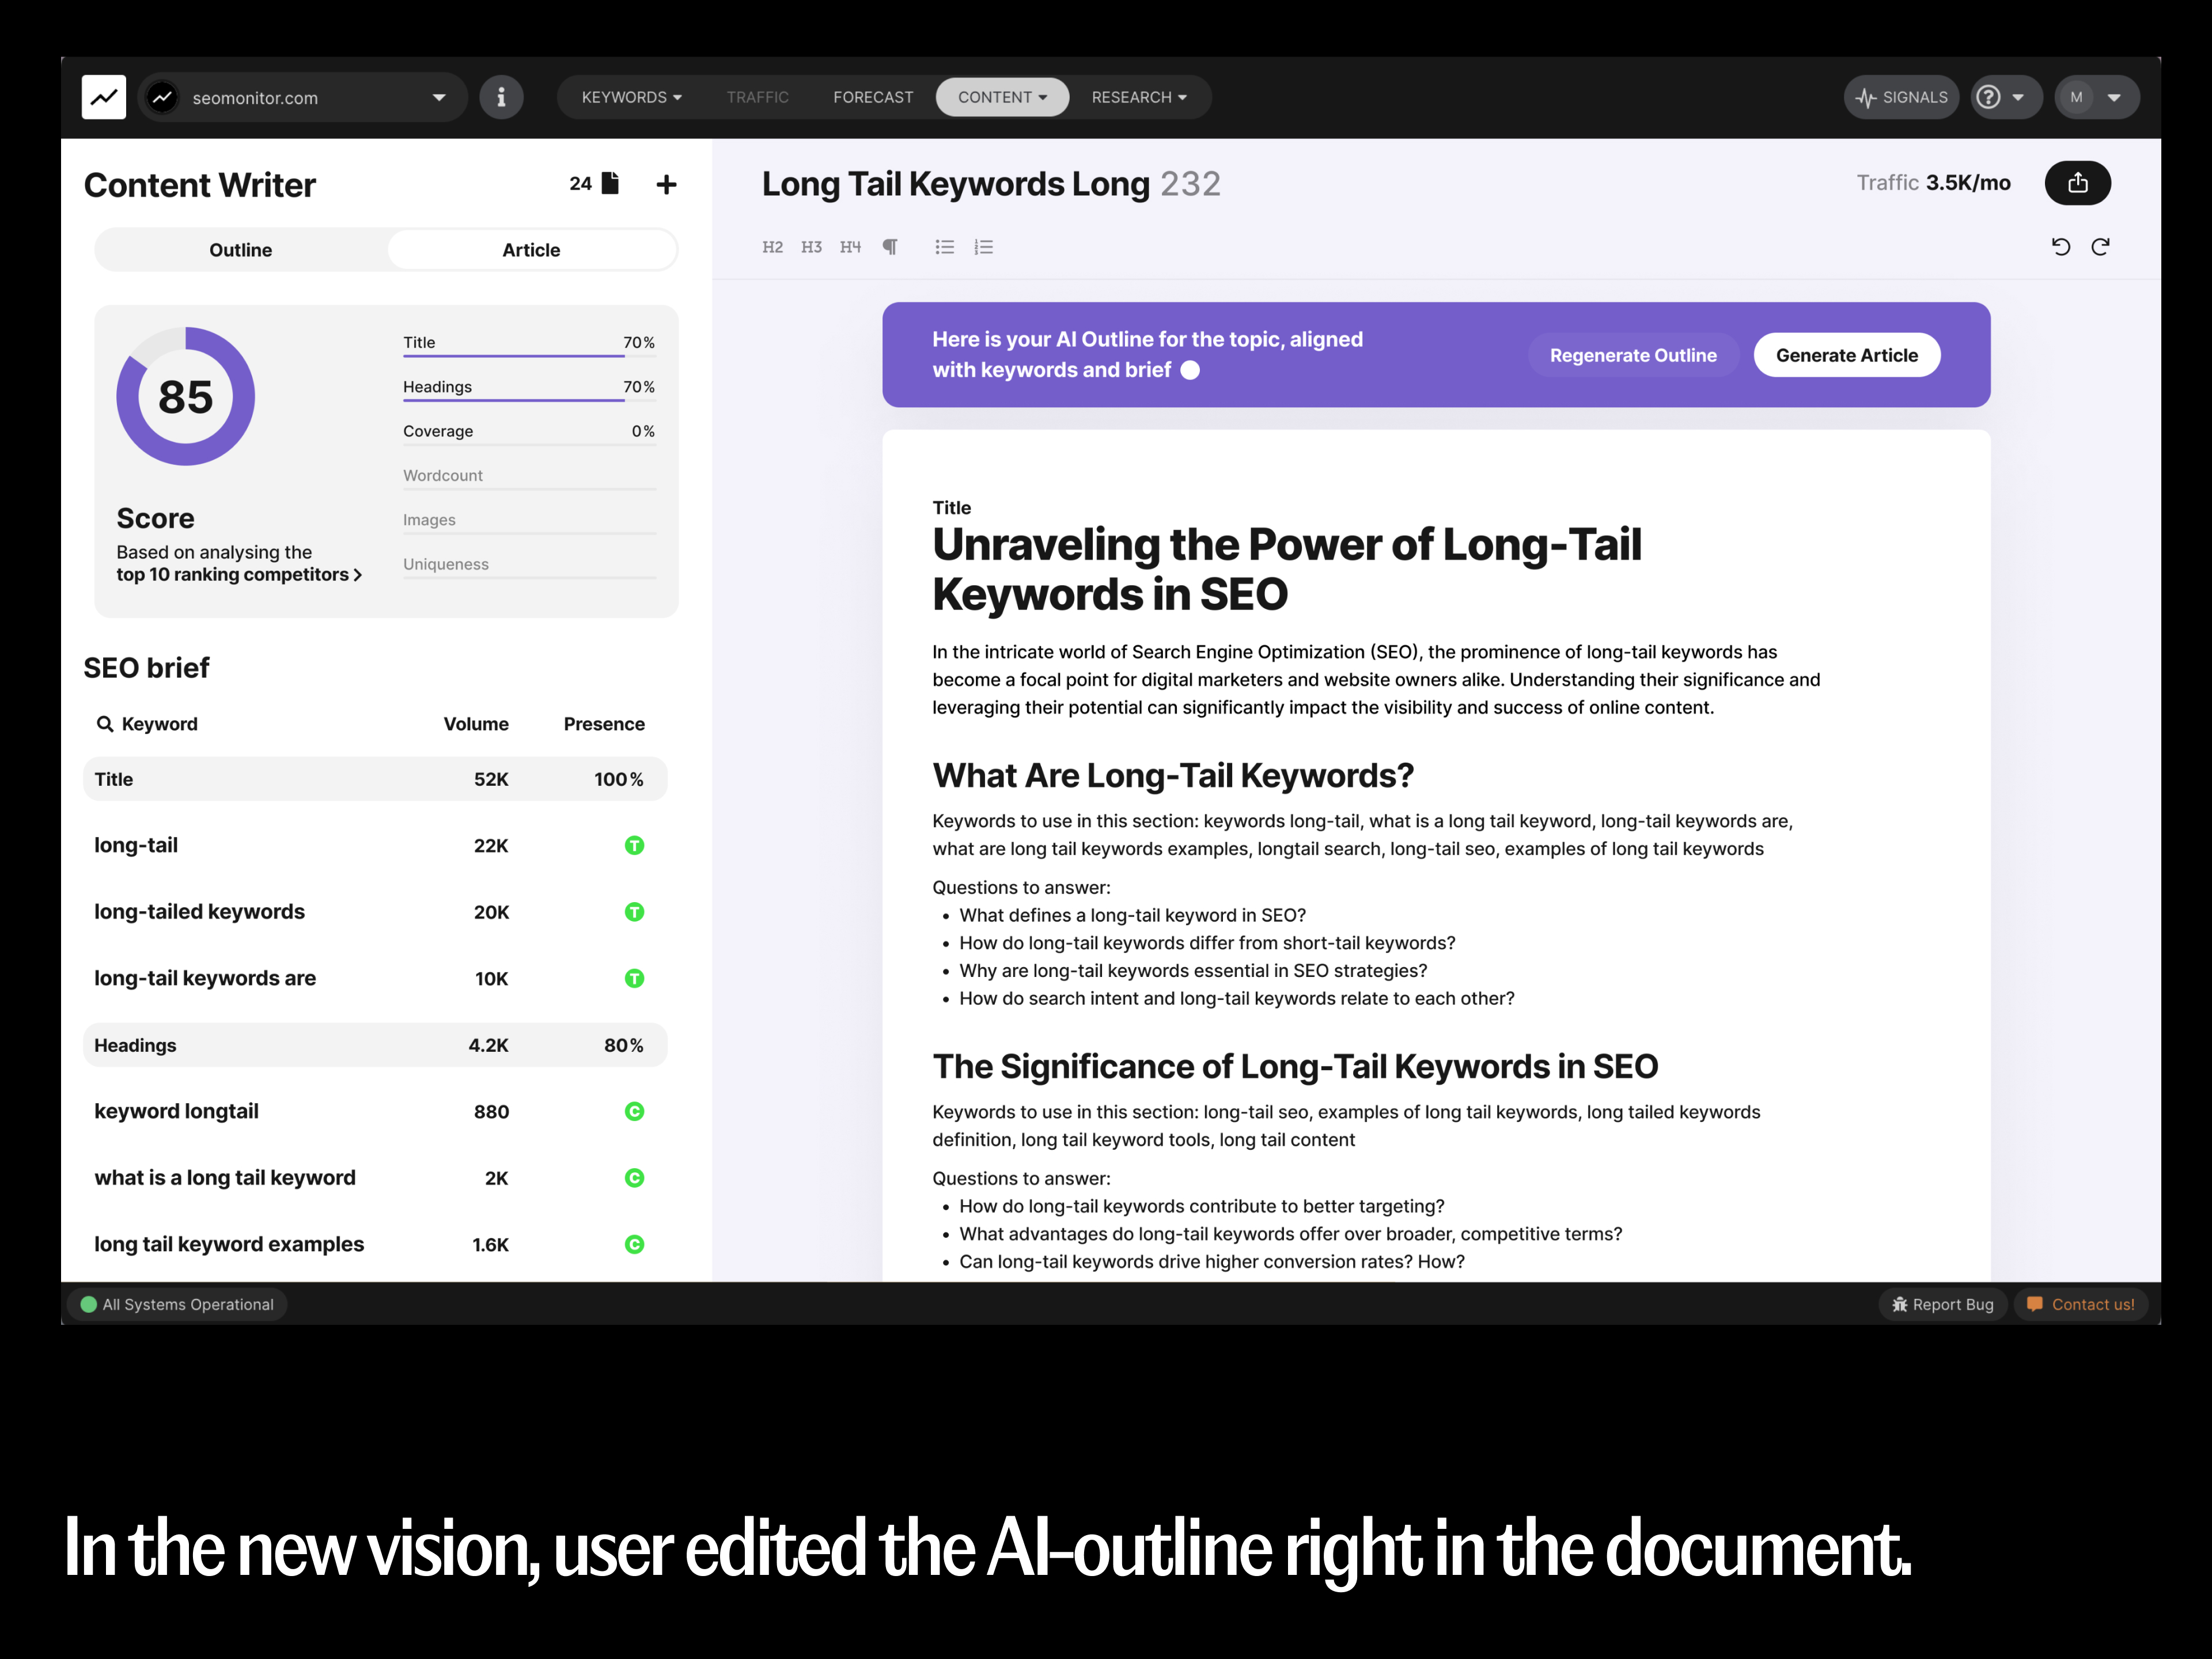2212x1659 pixels.
Task: Open the Research menu
Action: (1138, 97)
